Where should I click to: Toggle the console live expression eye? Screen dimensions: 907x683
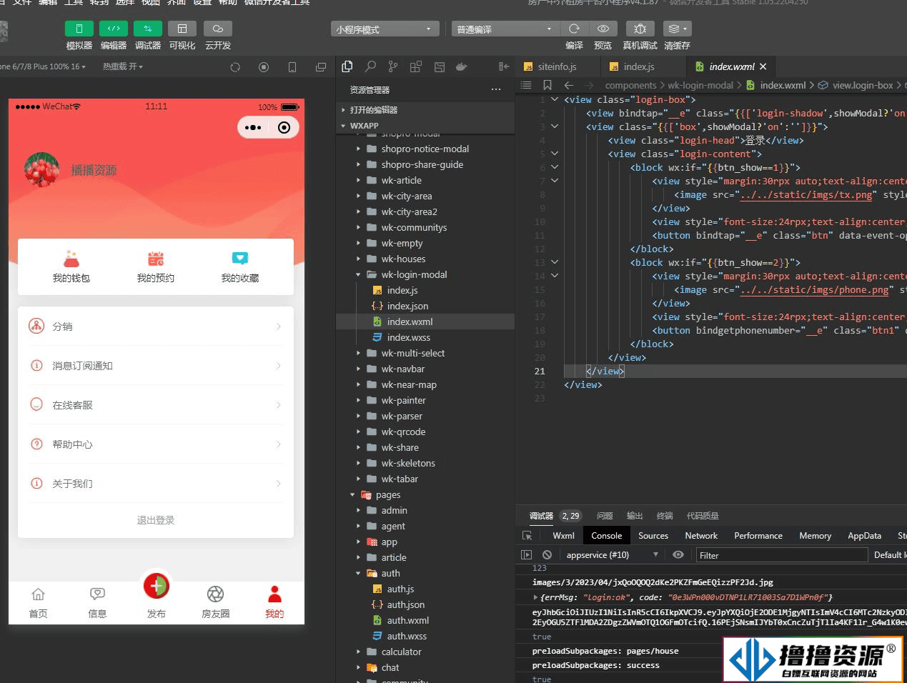678,554
